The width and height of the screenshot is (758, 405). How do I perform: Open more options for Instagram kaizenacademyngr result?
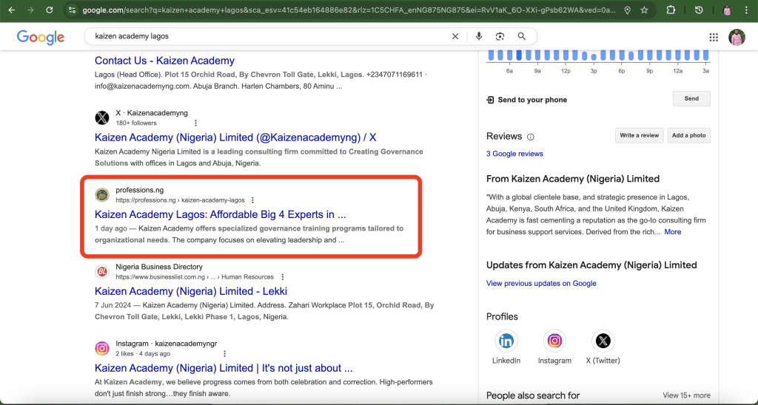click(224, 354)
